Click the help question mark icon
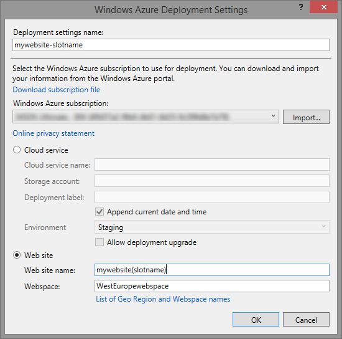Image resolution: width=342 pixels, height=339 pixels. tap(301, 7)
